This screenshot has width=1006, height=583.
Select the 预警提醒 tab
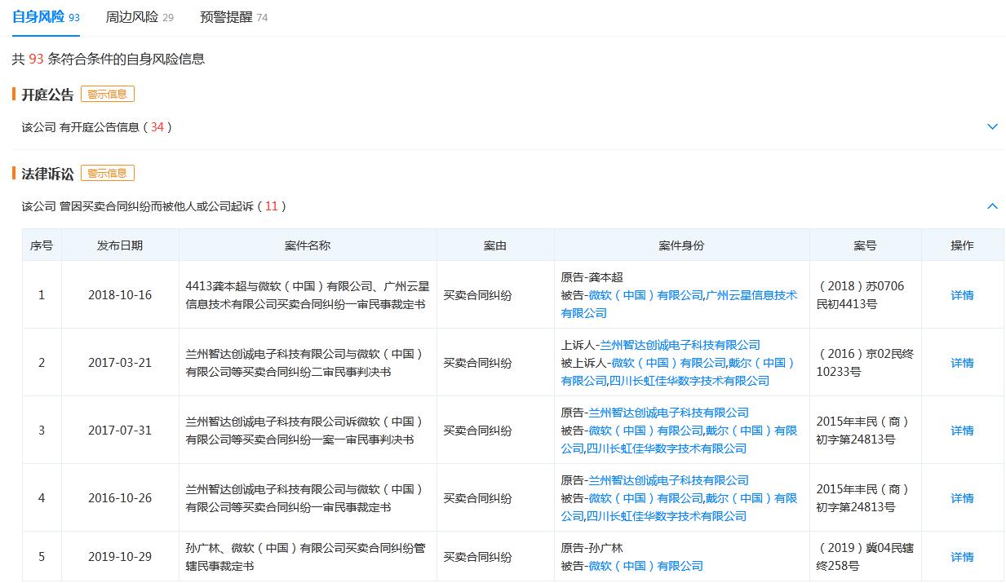(x=226, y=17)
